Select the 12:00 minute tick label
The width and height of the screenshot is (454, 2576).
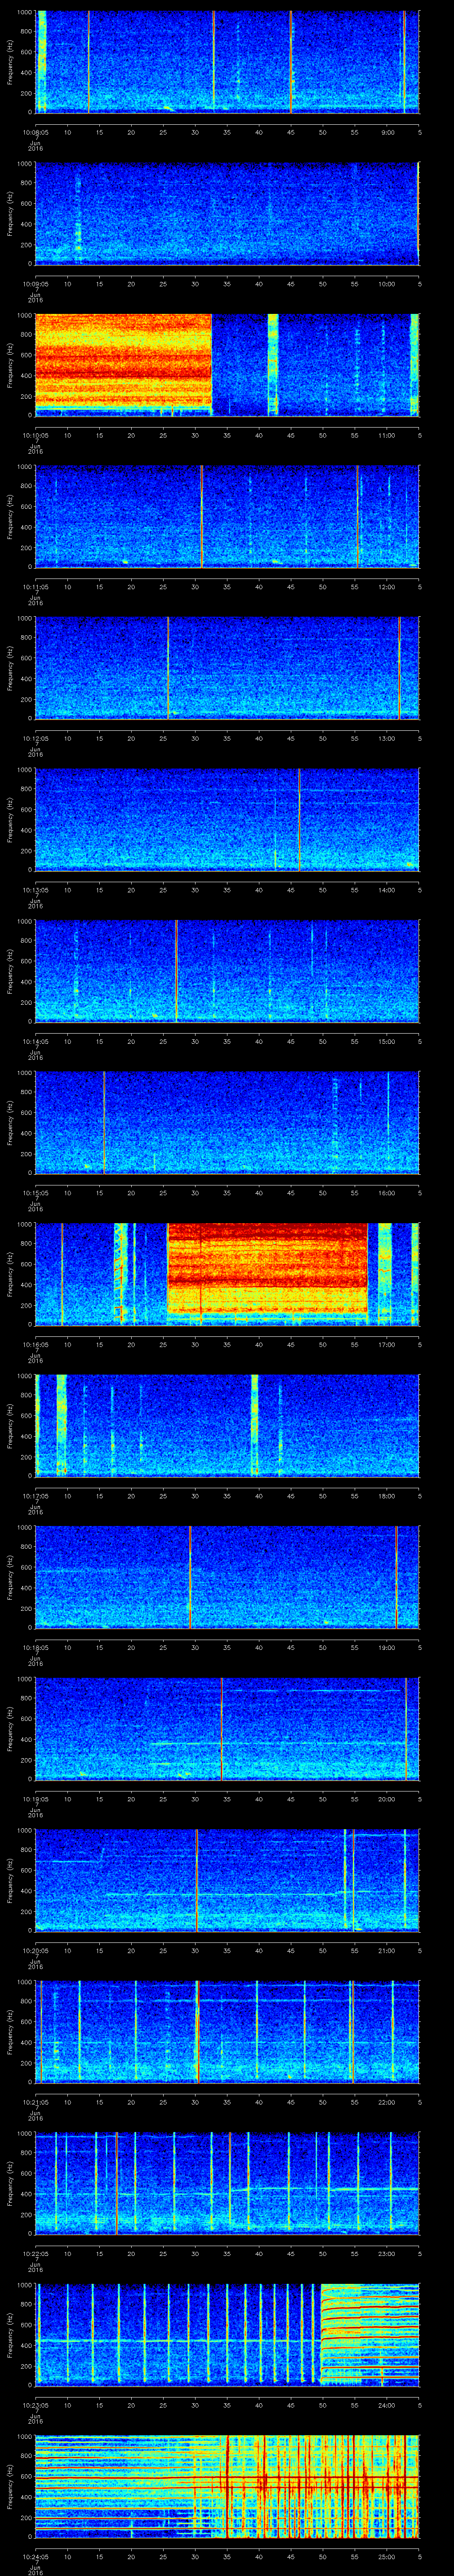pos(387,586)
